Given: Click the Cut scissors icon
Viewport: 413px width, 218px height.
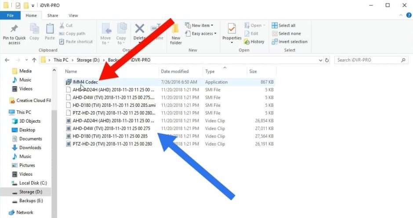Looking at the screenshot, I should tap(62, 25).
